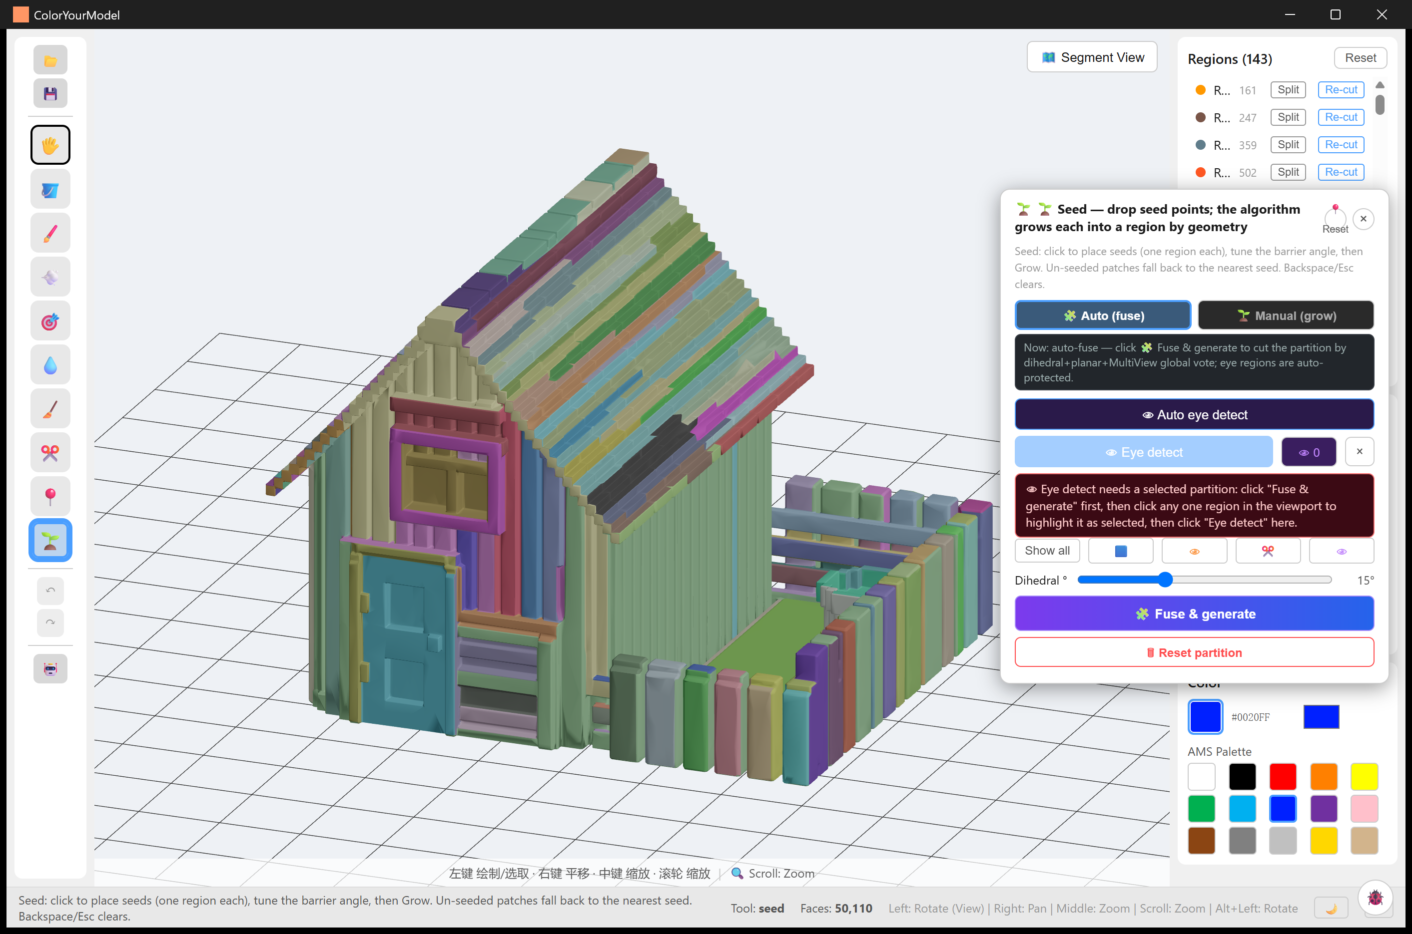Click Auto eye detect button
This screenshot has height=934, width=1412.
click(x=1195, y=414)
